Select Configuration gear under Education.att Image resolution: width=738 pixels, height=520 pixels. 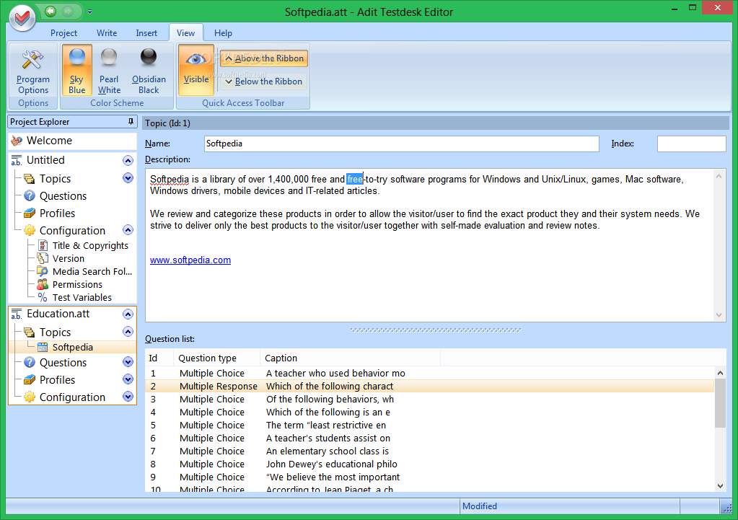tap(29, 397)
